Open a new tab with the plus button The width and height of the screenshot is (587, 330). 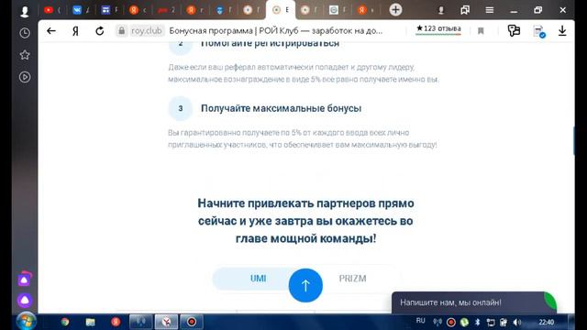(395, 10)
